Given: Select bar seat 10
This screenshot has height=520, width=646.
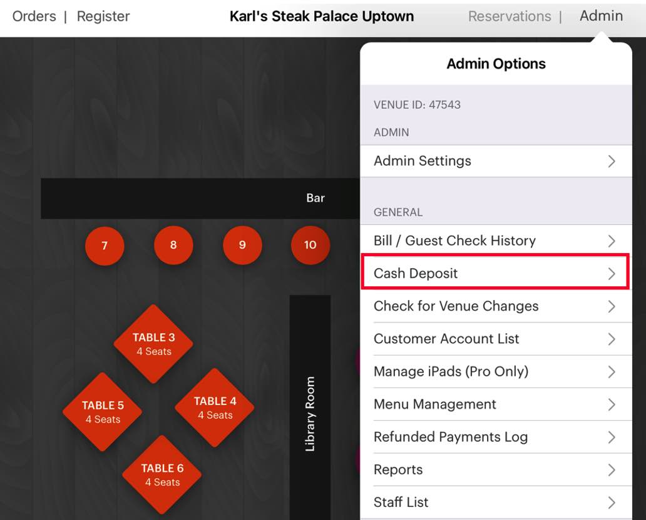Looking at the screenshot, I should click(x=310, y=246).
